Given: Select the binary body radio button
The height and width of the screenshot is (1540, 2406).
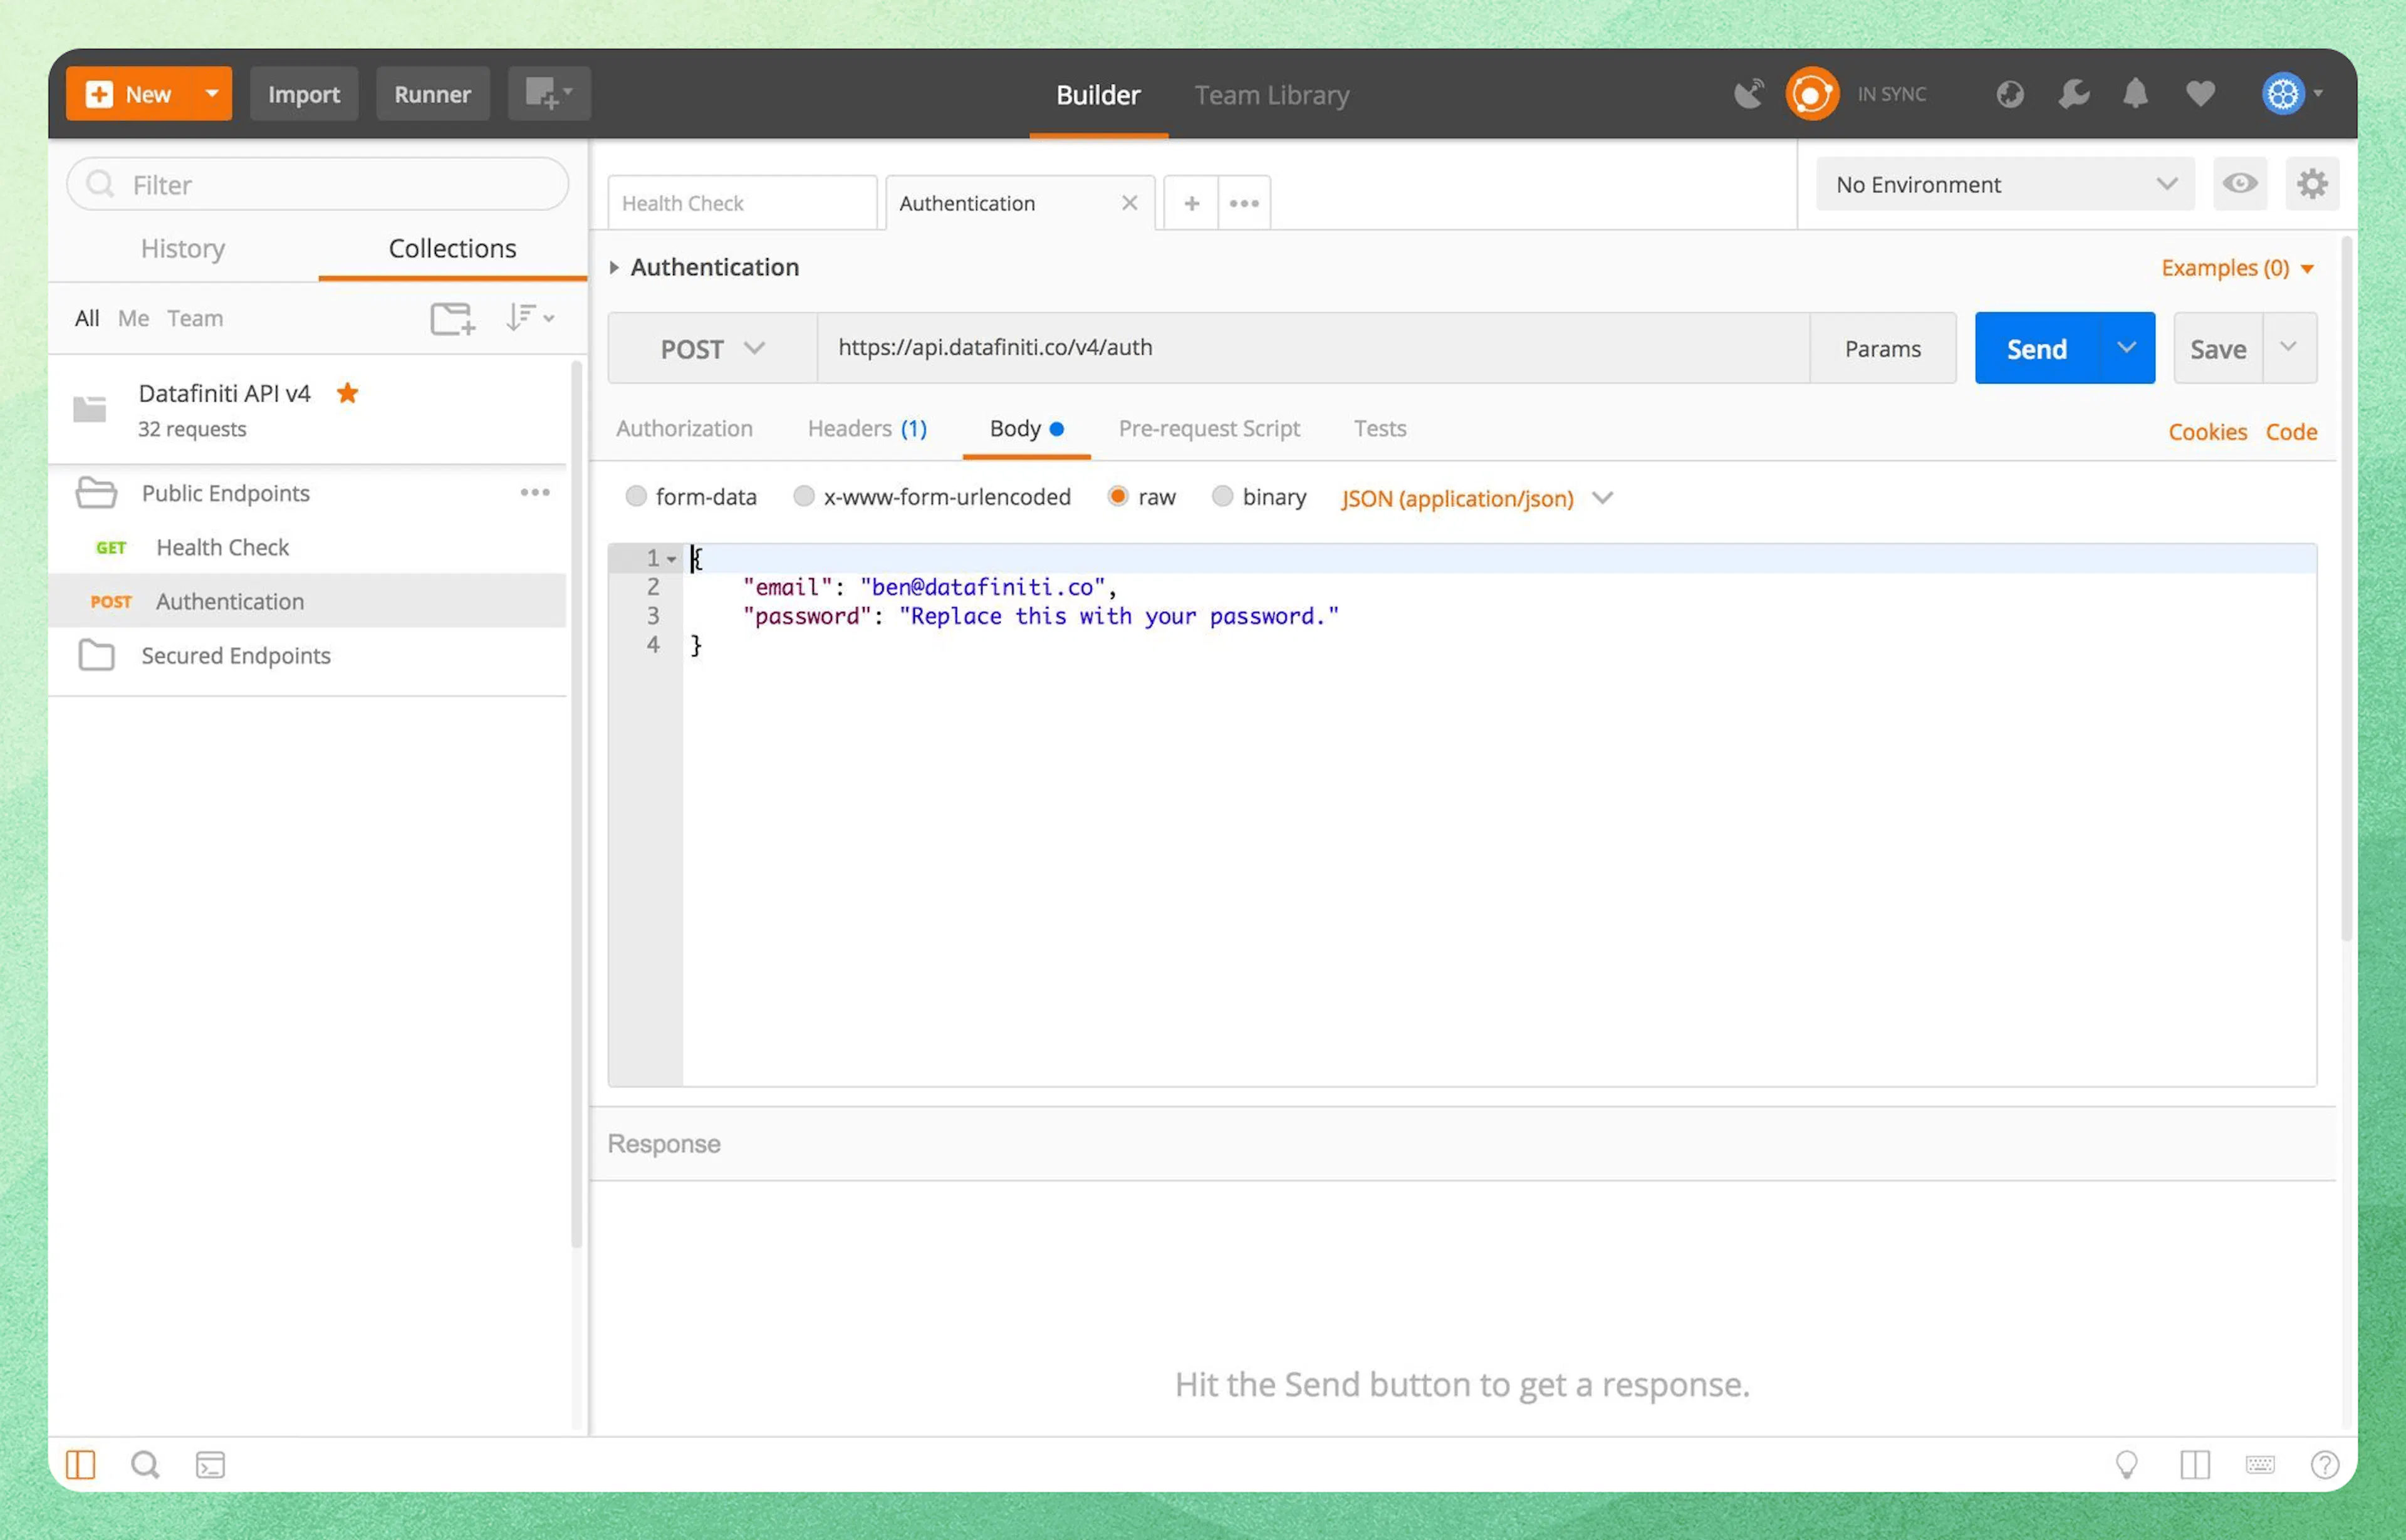Looking at the screenshot, I should (1222, 497).
